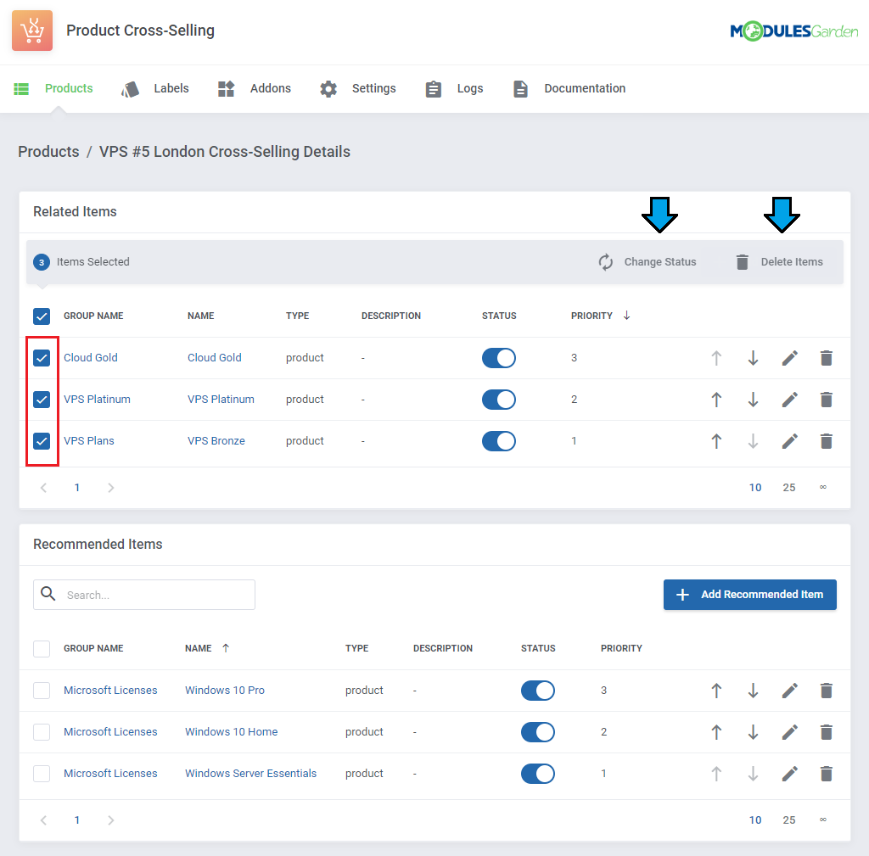Show 25 entries per page in Related Items
The width and height of the screenshot is (869, 856).
point(788,488)
